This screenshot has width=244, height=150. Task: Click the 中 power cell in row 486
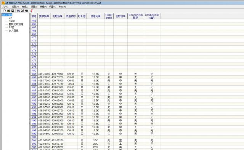(120, 91)
